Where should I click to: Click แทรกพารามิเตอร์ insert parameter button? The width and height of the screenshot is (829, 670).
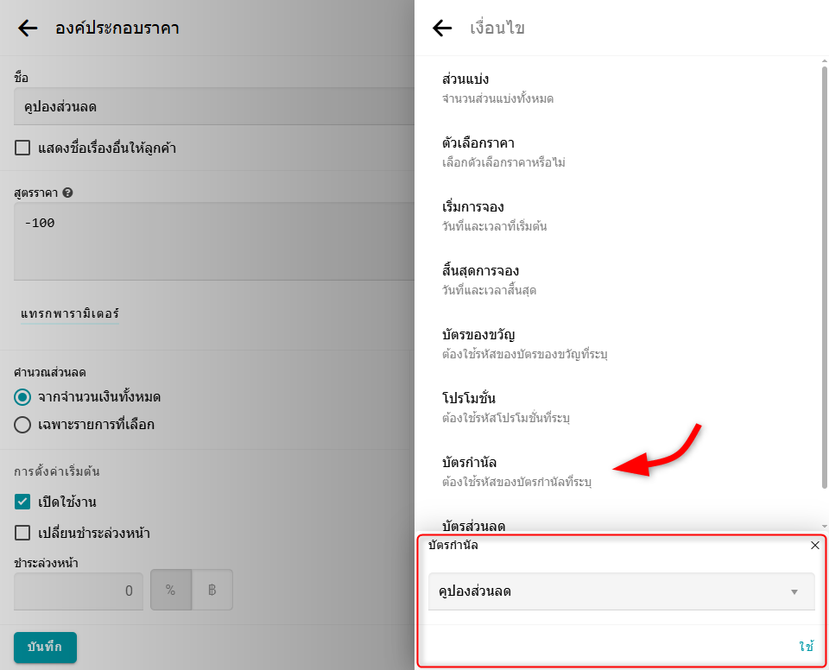[70, 313]
